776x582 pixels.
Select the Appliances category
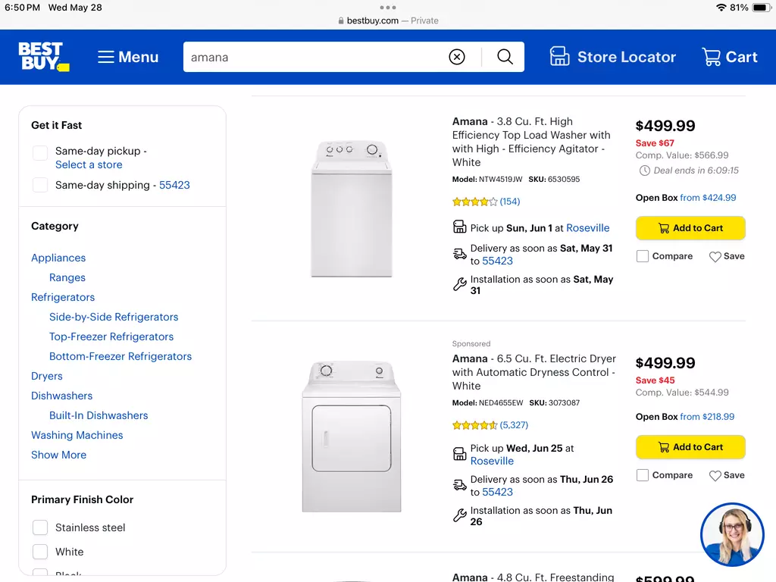click(58, 258)
